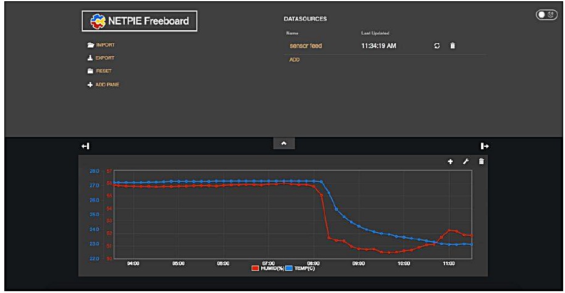Collapse the header panel with up chevron
565x293 pixels.
click(284, 142)
